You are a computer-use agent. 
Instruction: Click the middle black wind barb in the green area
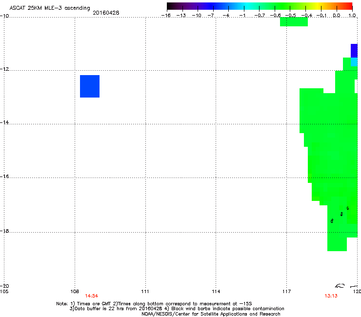(x=341, y=214)
